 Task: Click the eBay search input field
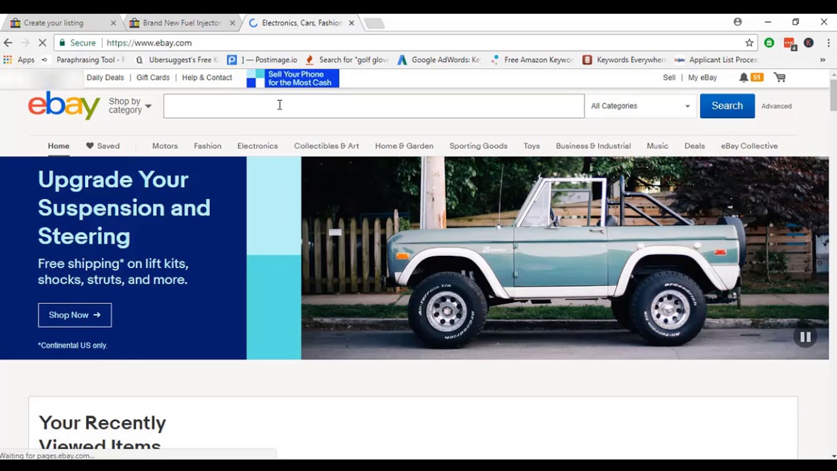click(x=374, y=106)
